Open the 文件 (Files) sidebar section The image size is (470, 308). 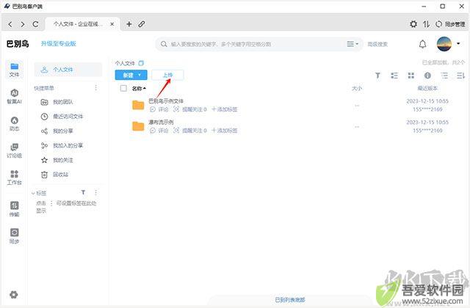pyautogui.click(x=14, y=70)
